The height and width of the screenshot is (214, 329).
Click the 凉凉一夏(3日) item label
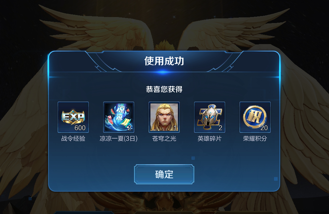click(119, 139)
